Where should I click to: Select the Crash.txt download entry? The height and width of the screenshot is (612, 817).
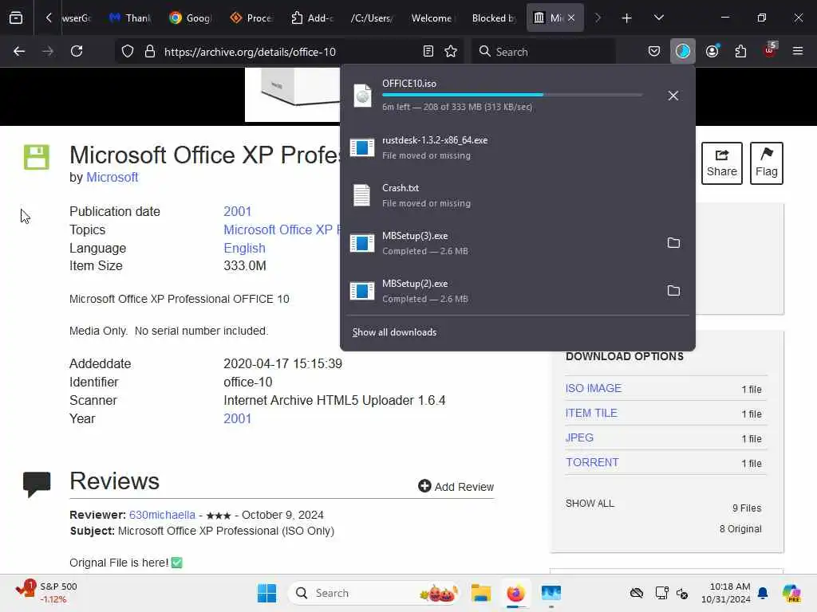coord(518,196)
